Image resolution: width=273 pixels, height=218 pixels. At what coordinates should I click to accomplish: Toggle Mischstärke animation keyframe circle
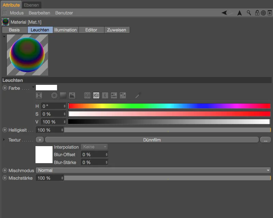click(x=5, y=178)
